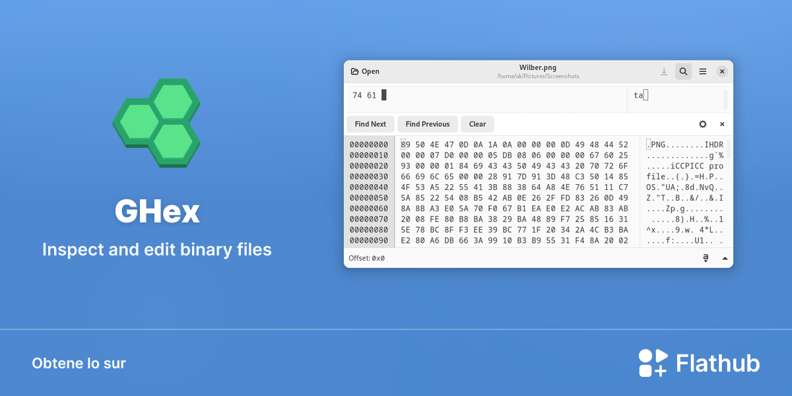Click ASCII text file..(.}.=H.P..
792x396 pixels.
pos(685,177)
